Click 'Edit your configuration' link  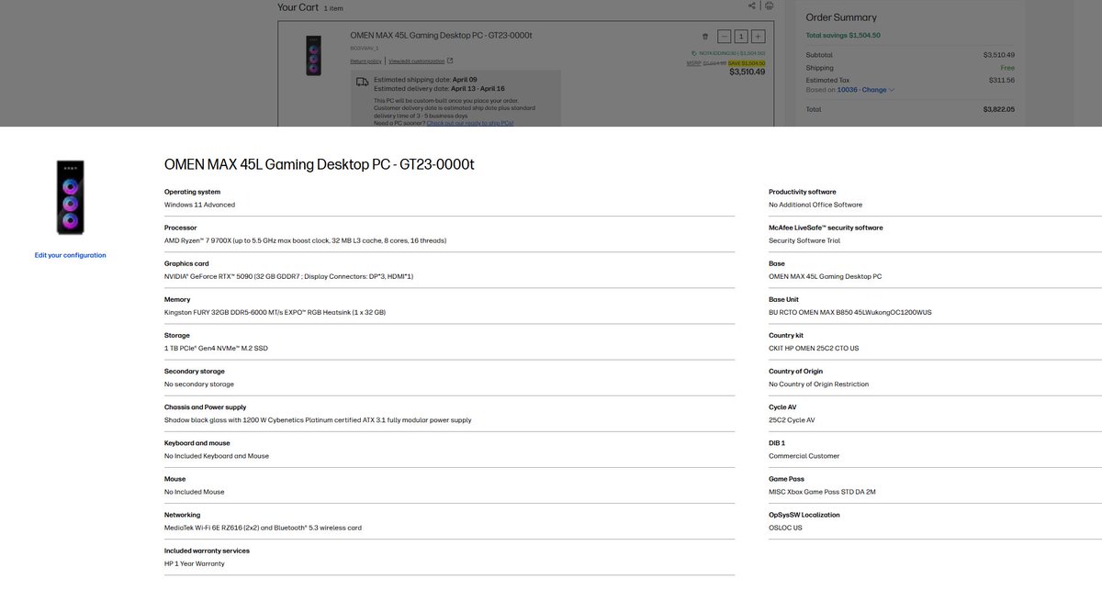[x=71, y=255]
